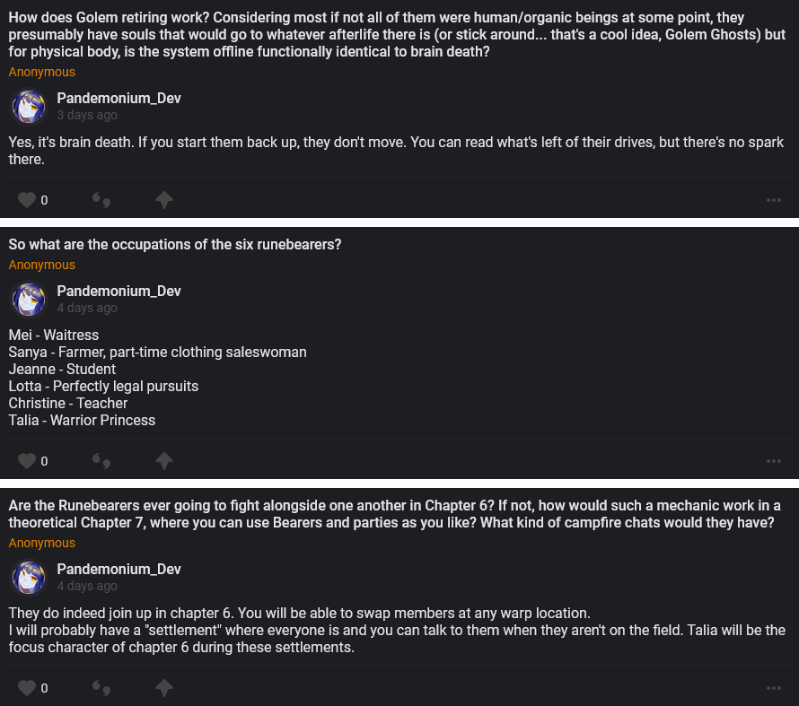The image size is (799, 706).
Task: Click Anonymous under the six runebearers question
Action: pos(42,265)
